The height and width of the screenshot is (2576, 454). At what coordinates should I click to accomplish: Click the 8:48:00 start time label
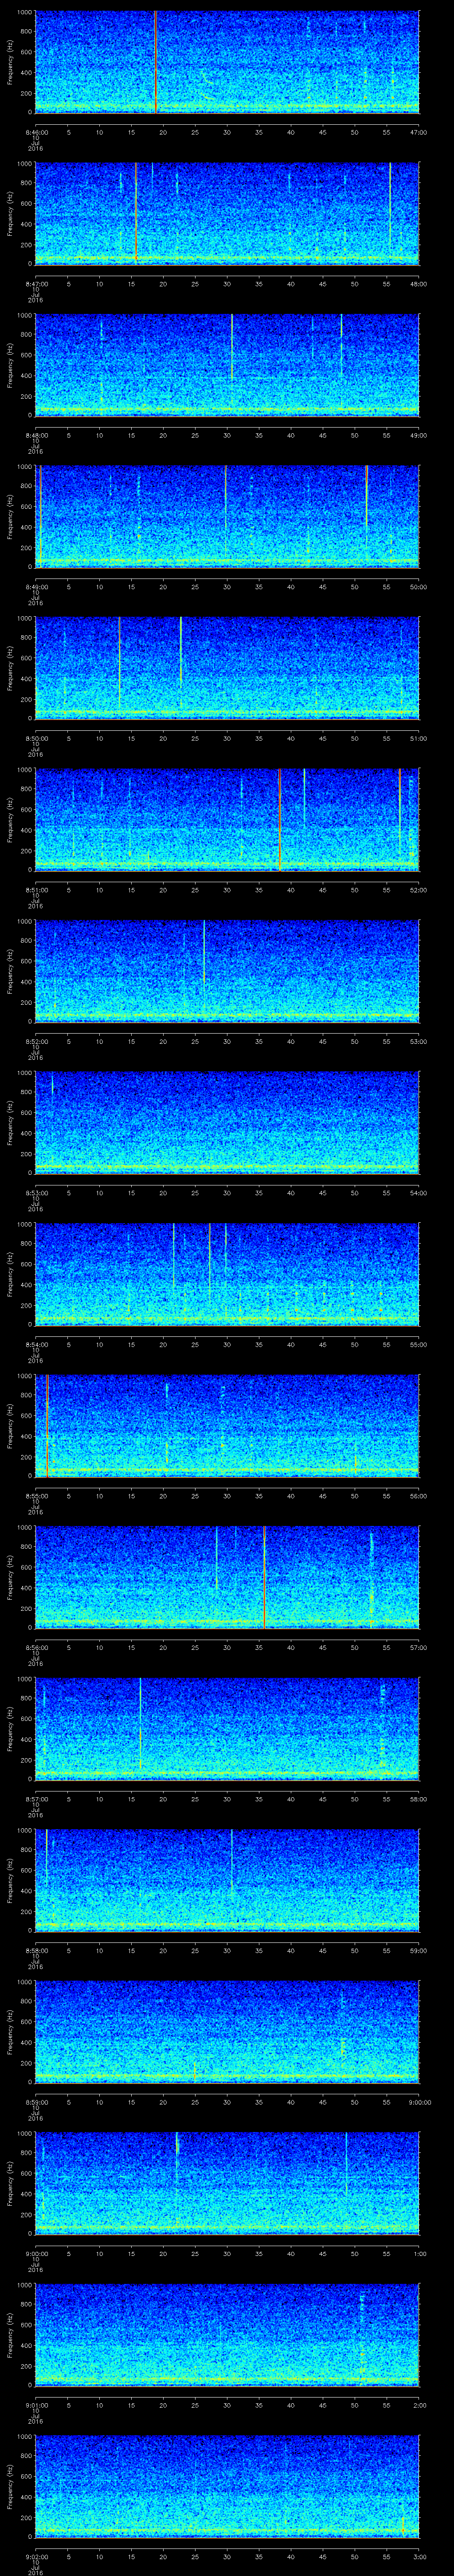tap(36, 435)
